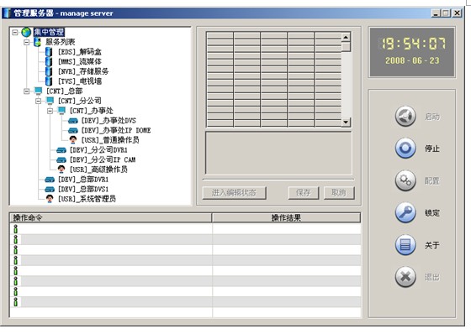Screen dimensions: 471x334
Task: Select the [NVR]_存储服务 label
Action: [x=83, y=71]
